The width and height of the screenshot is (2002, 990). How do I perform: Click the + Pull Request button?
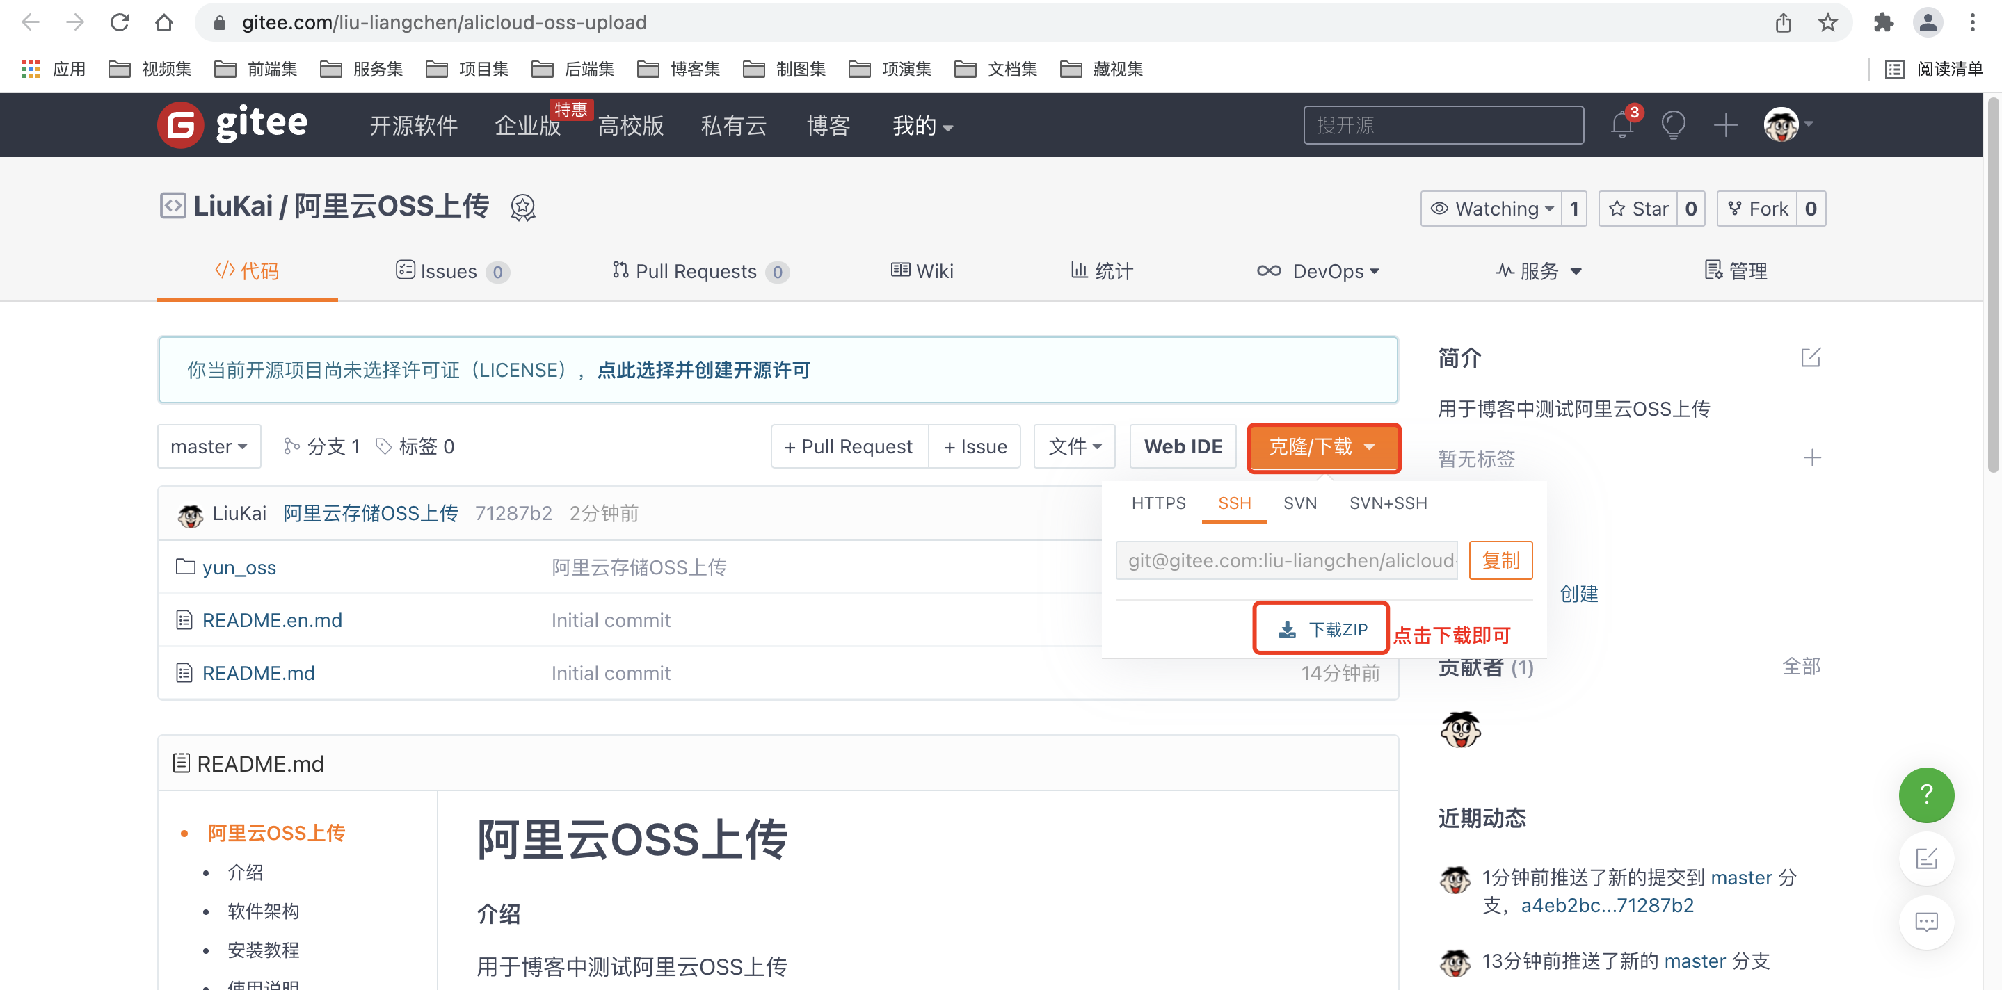[x=849, y=446]
